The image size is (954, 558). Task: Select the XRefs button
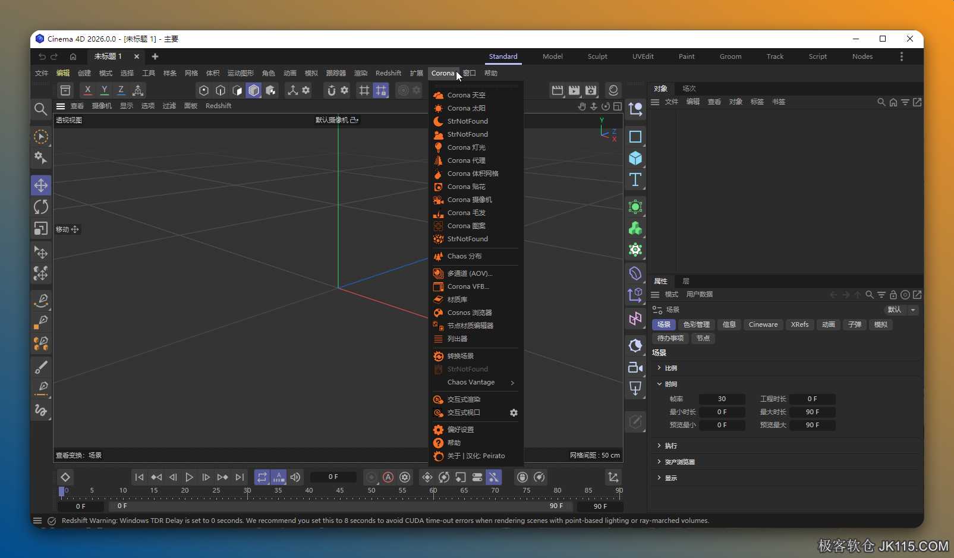[799, 324]
